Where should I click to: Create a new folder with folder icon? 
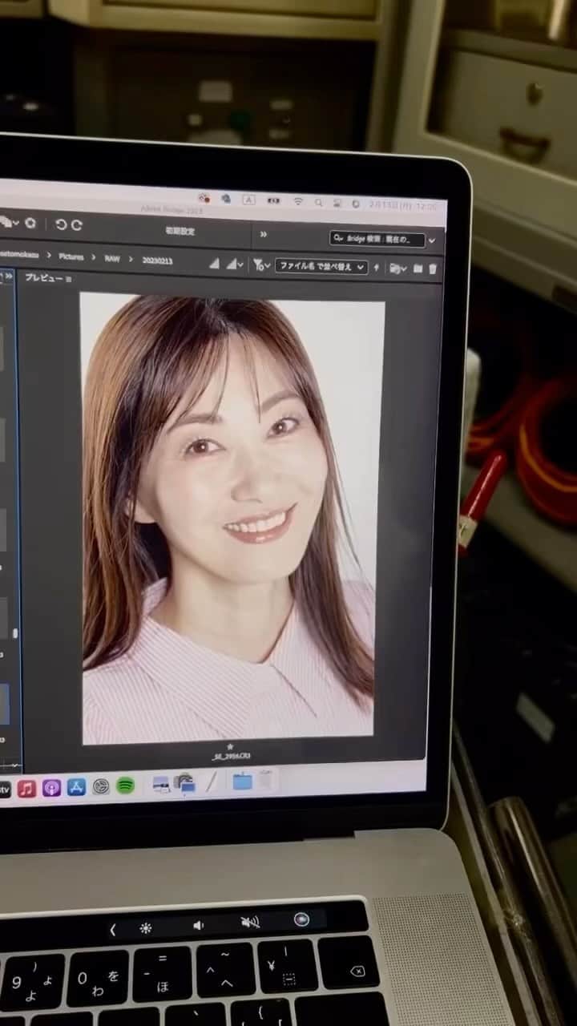tap(418, 269)
